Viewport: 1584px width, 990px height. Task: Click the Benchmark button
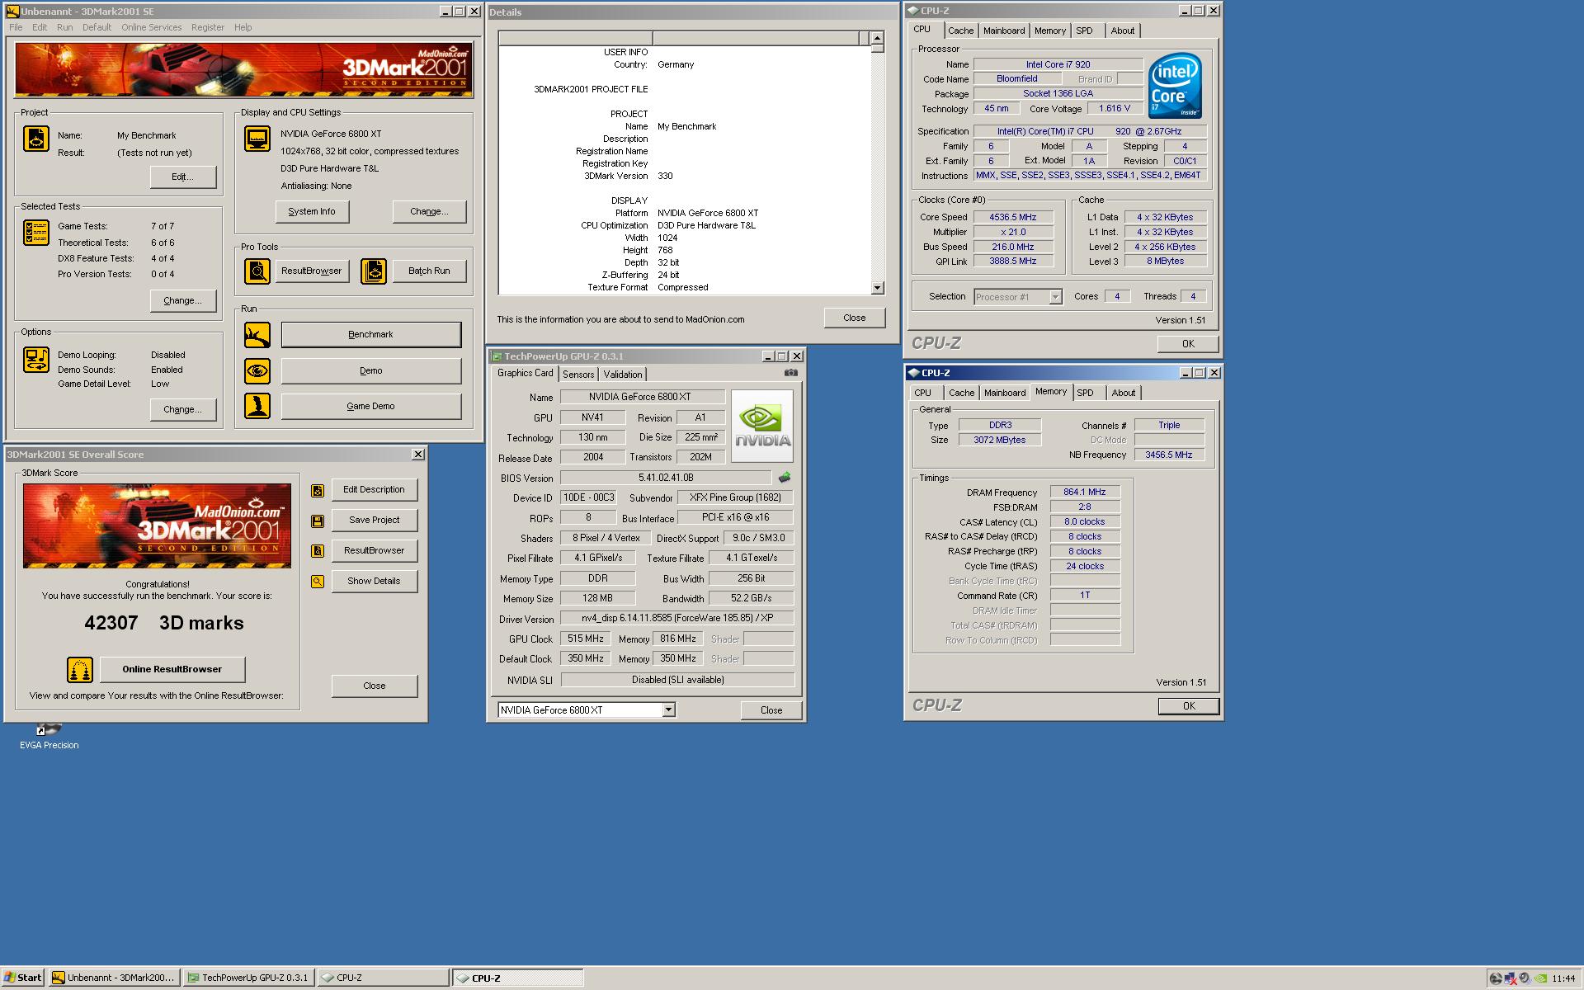371,334
